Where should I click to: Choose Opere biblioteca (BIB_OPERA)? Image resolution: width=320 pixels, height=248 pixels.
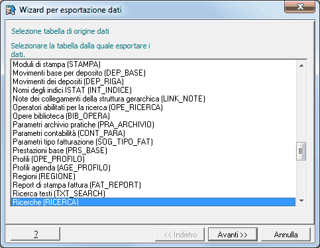tap(153, 116)
